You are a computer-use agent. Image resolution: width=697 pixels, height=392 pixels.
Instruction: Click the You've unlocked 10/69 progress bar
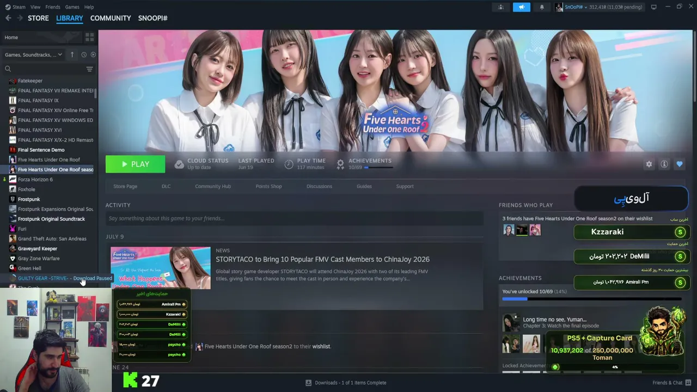592,299
